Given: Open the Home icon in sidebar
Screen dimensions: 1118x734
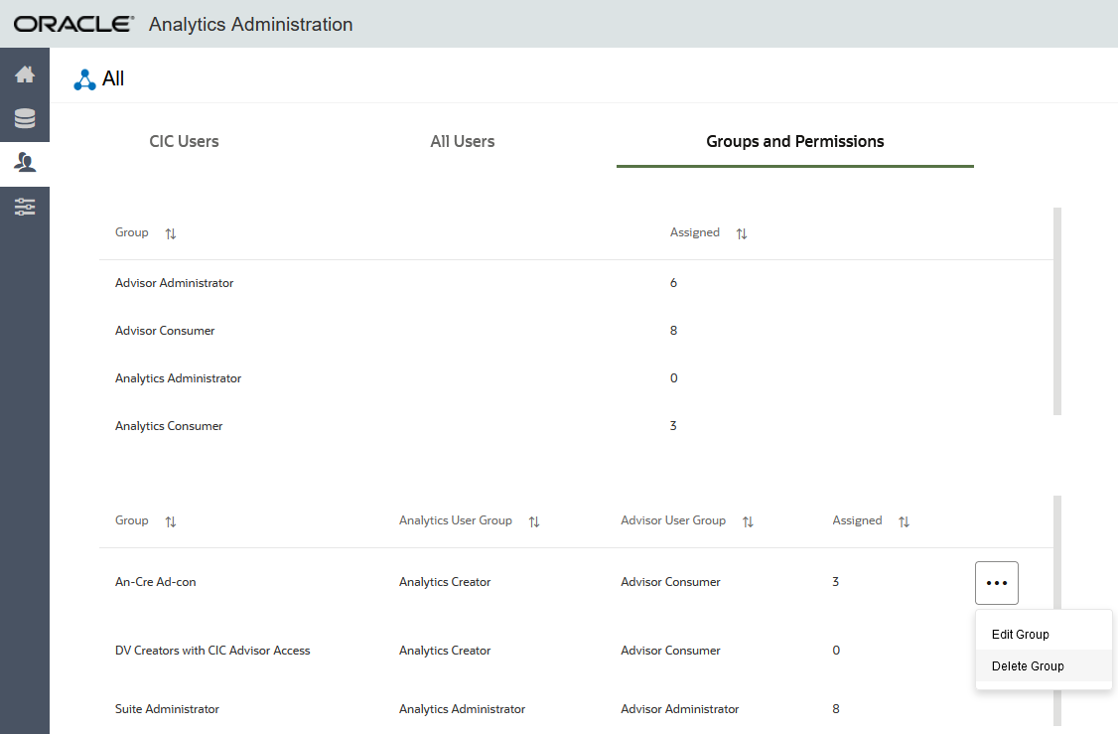Looking at the screenshot, I should click(x=25, y=74).
